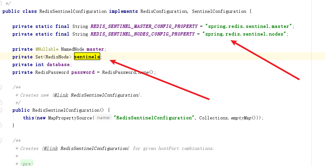Click the REDIS_SENTINEL_MASTER_CONFIG_PROPERTY constant
The image size is (325, 166).
click(x=144, y=26)
